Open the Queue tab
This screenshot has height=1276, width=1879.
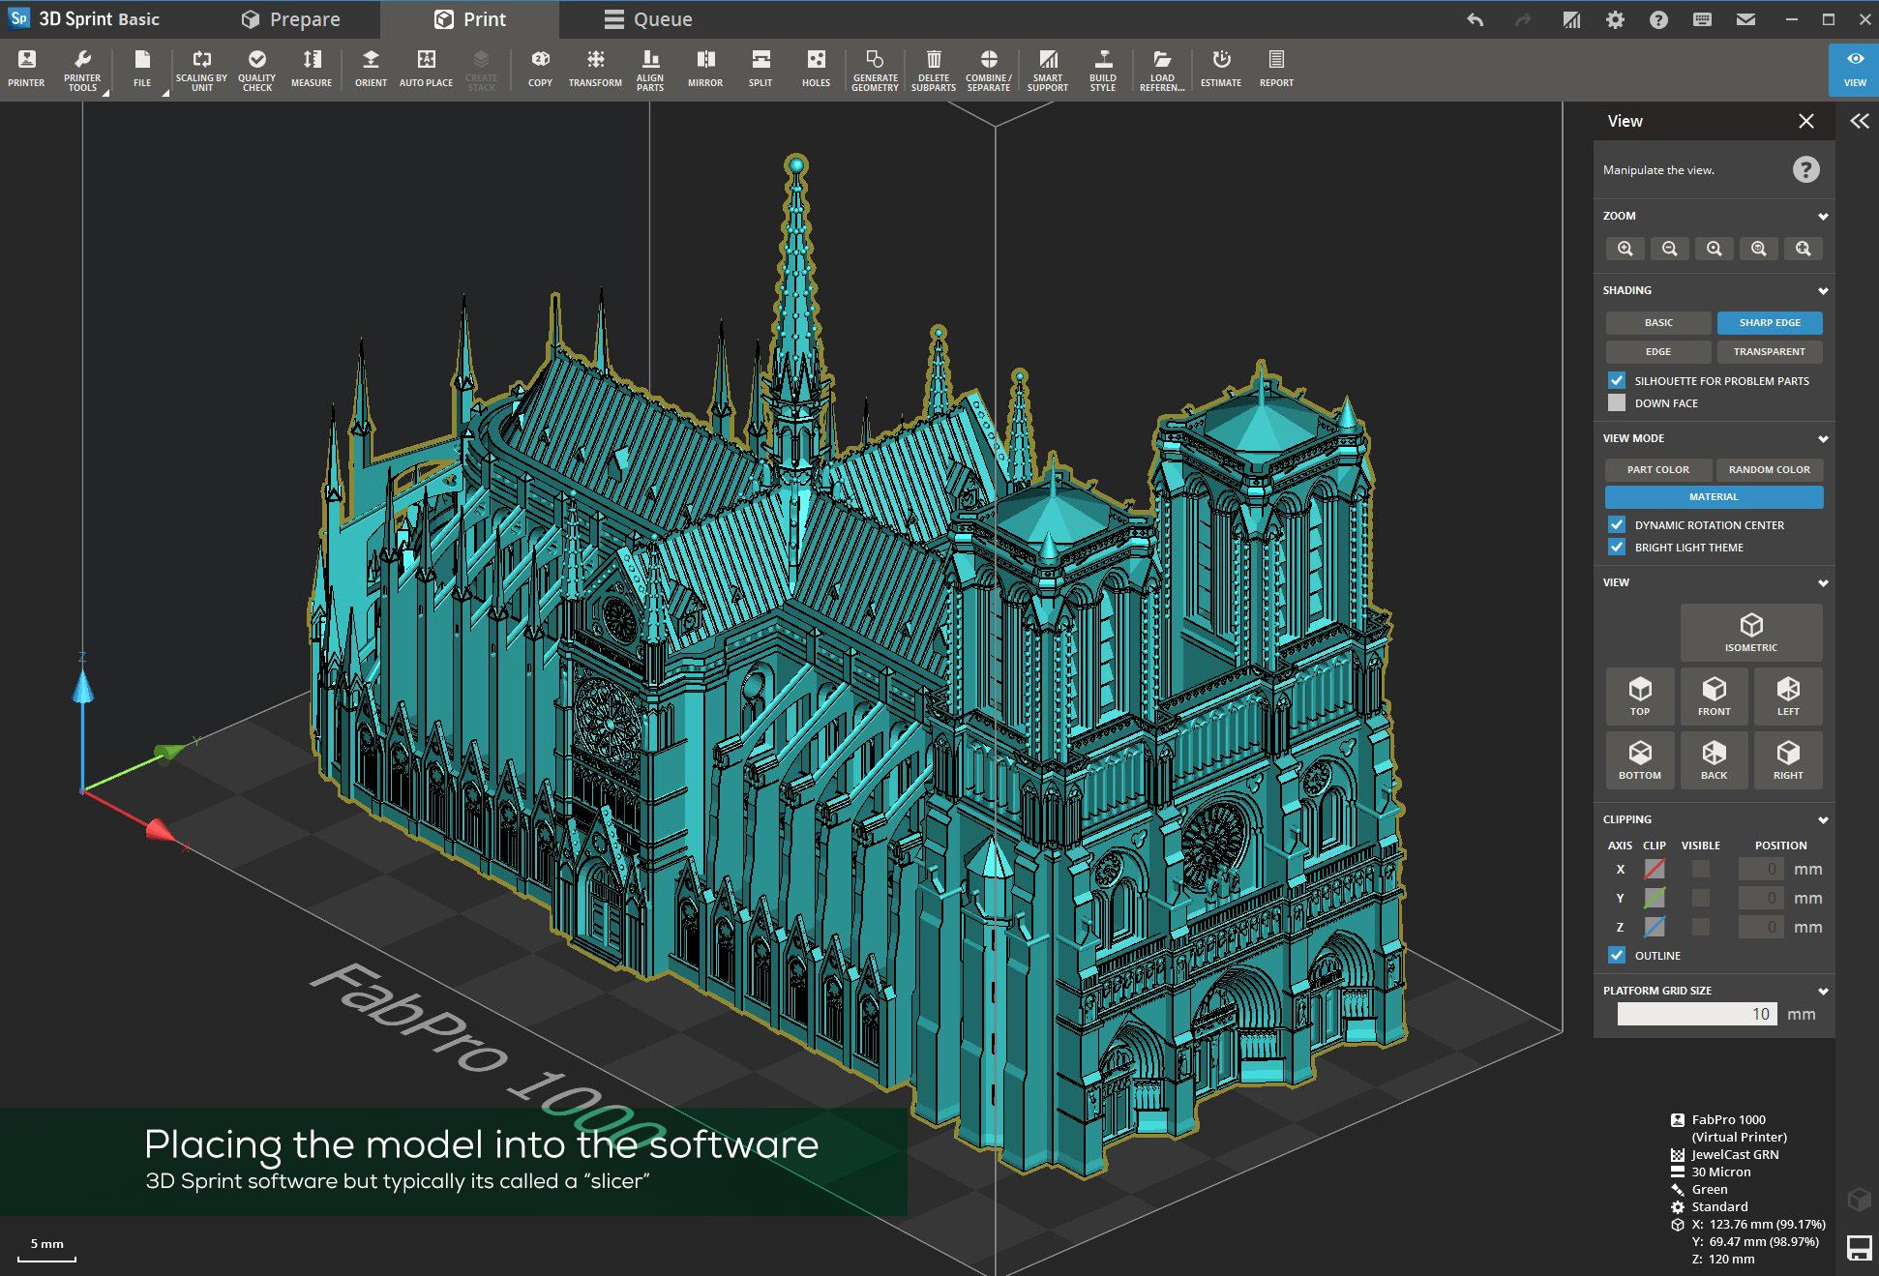pos(648,19)
